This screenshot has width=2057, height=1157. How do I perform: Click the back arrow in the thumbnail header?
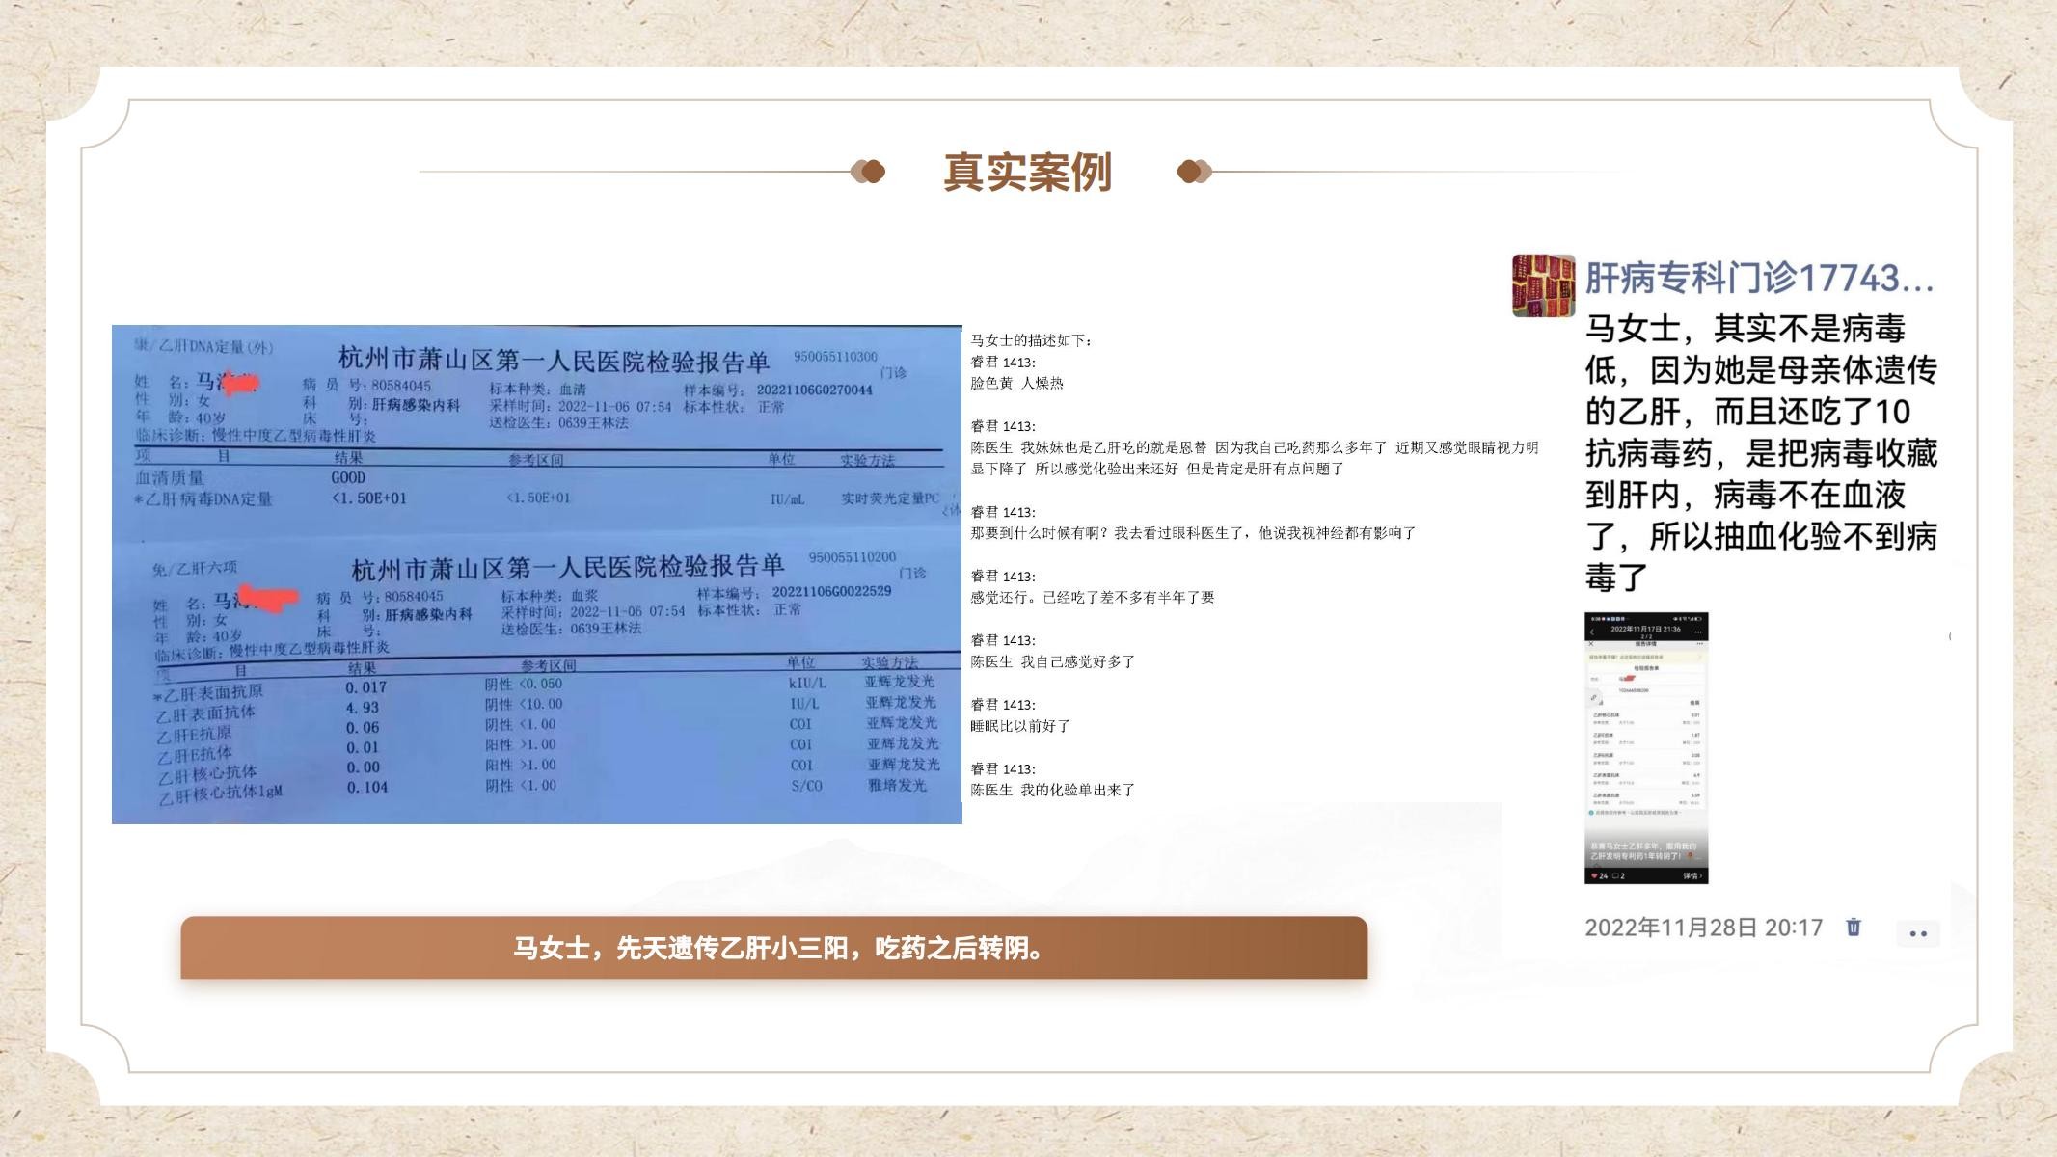click(1591, 632)
